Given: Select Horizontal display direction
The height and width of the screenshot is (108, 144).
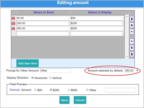Looking at the screenshot, I should click(x=32, y=78).
